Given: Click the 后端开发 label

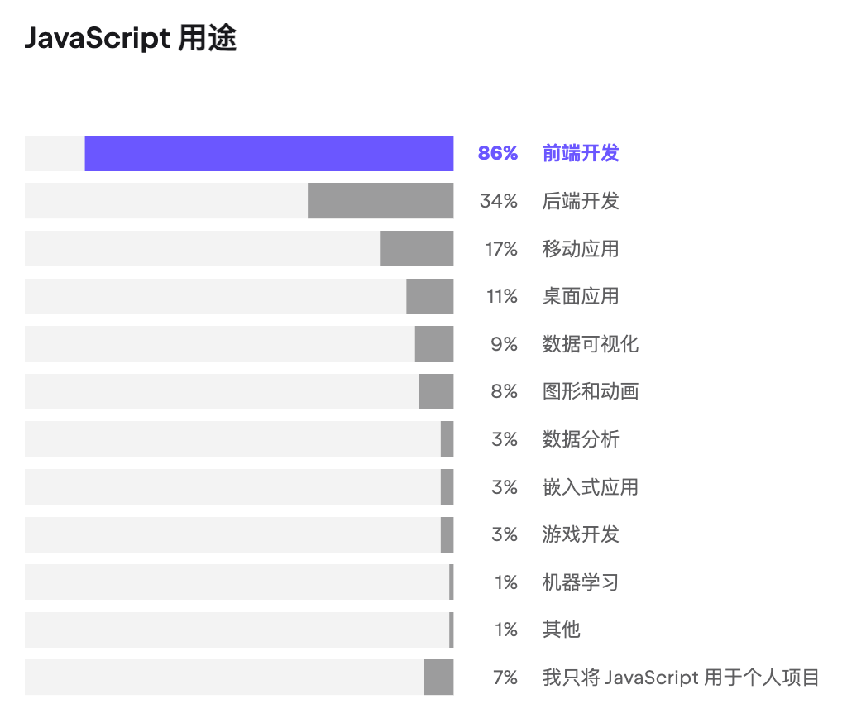Looking at the screenshot, I should coord(581,201).
